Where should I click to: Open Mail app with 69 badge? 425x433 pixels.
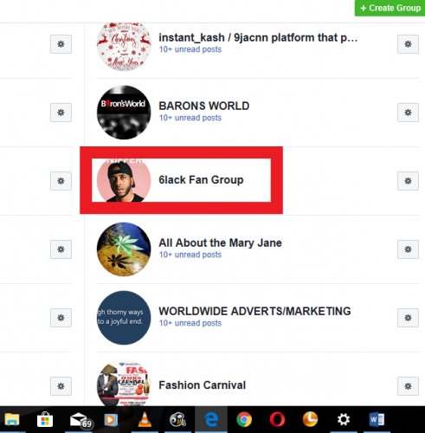click(80, 420)
